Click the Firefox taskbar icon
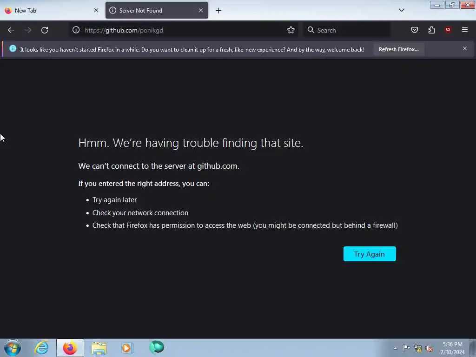This screenshot has height=357, width=476. click(70, 348)
